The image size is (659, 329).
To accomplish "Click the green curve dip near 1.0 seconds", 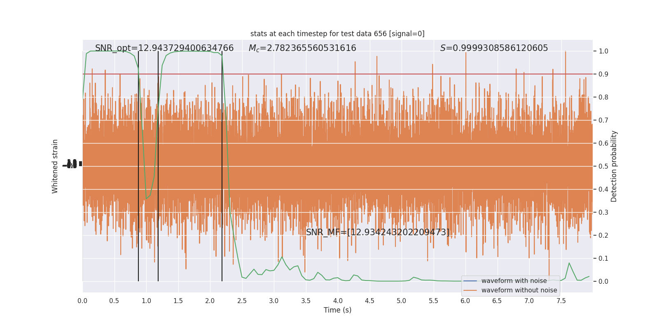I will pos(146,199).
